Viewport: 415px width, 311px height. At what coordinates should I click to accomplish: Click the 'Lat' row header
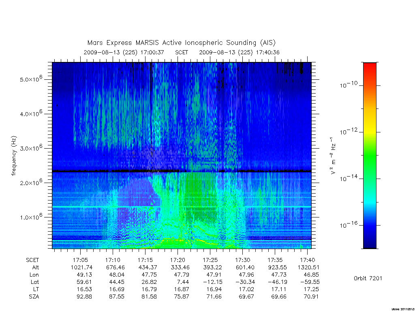click(35, 282)
